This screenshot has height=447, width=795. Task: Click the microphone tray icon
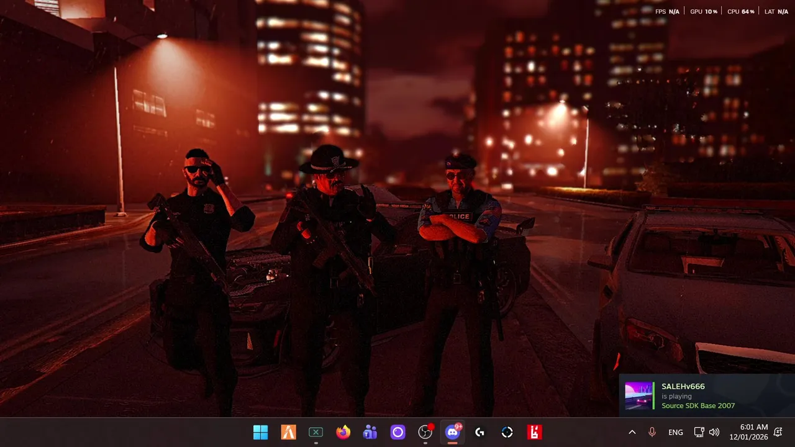652,432
